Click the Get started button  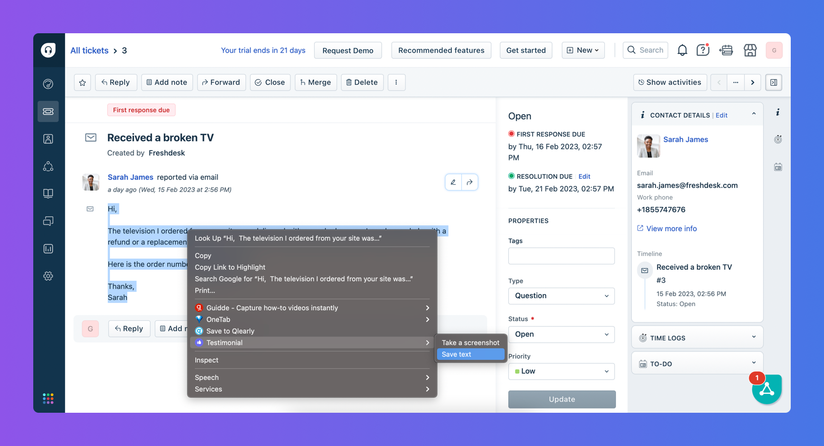(526, 50)
